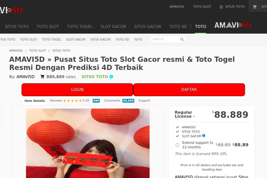Click the blue verified badge after SITUS TOTO

(111, 77)
